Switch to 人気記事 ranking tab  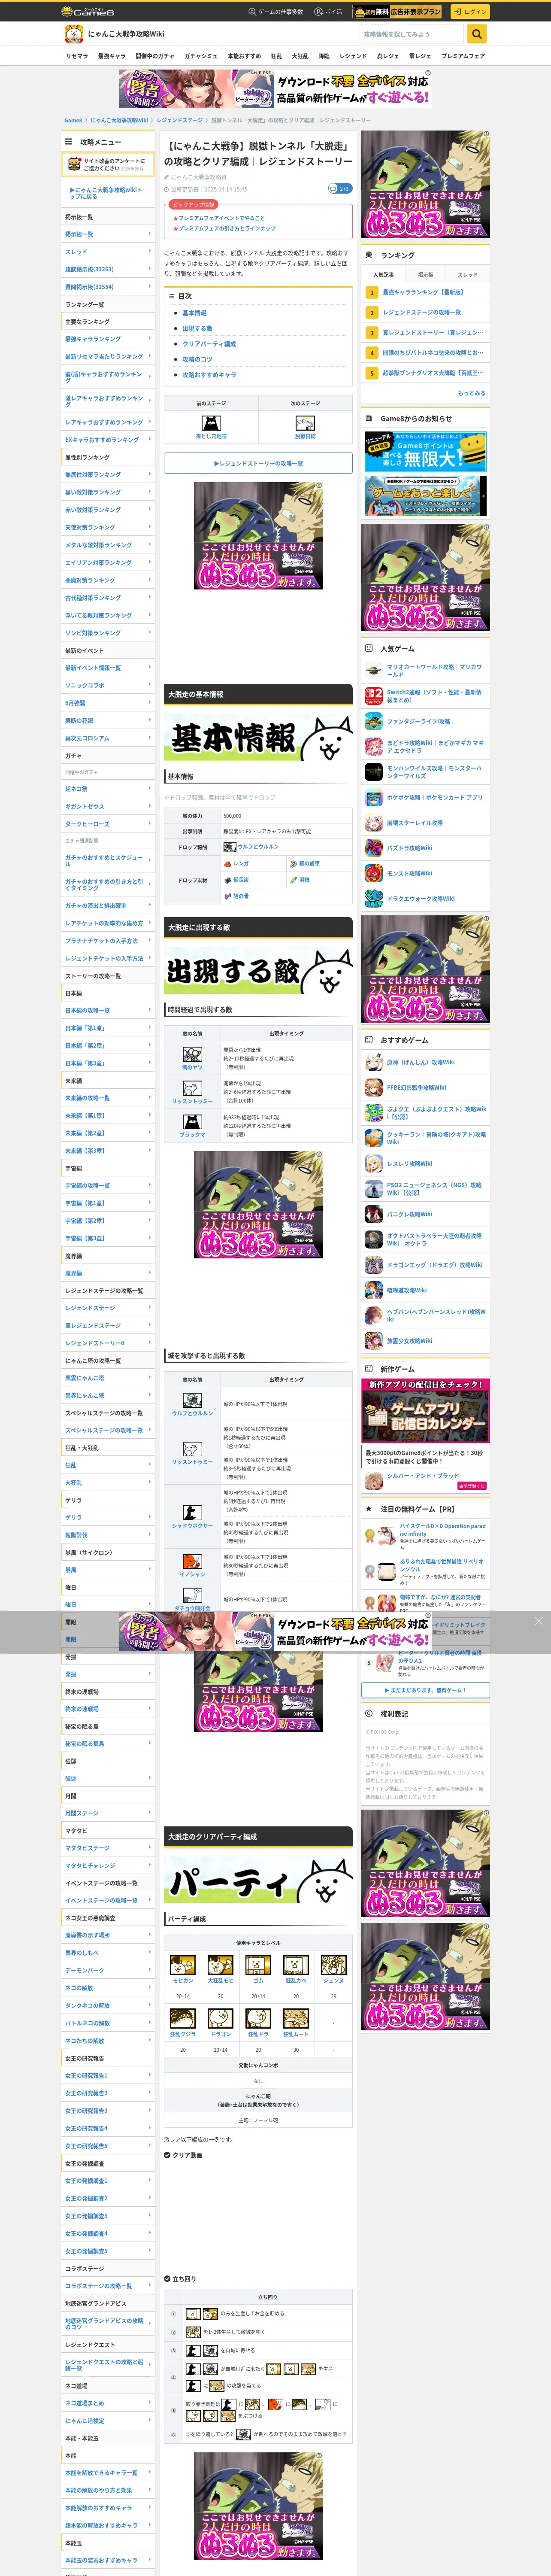[383, 274]
